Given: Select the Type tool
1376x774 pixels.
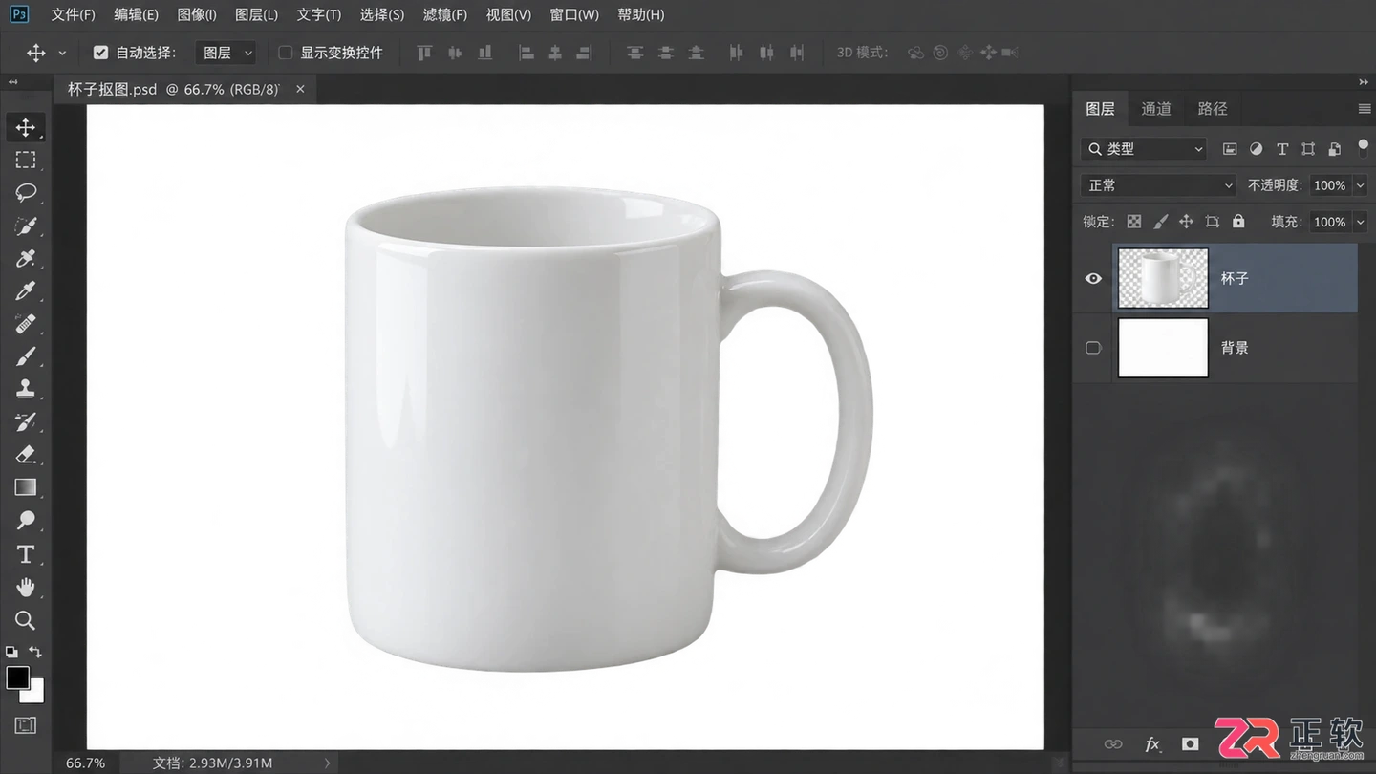Looking at the screenshot, I should [26, 554].
